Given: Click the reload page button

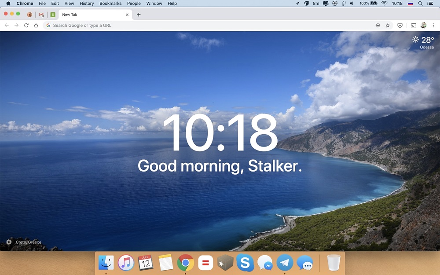Looking at the screenshot, I should click(26, 26).
